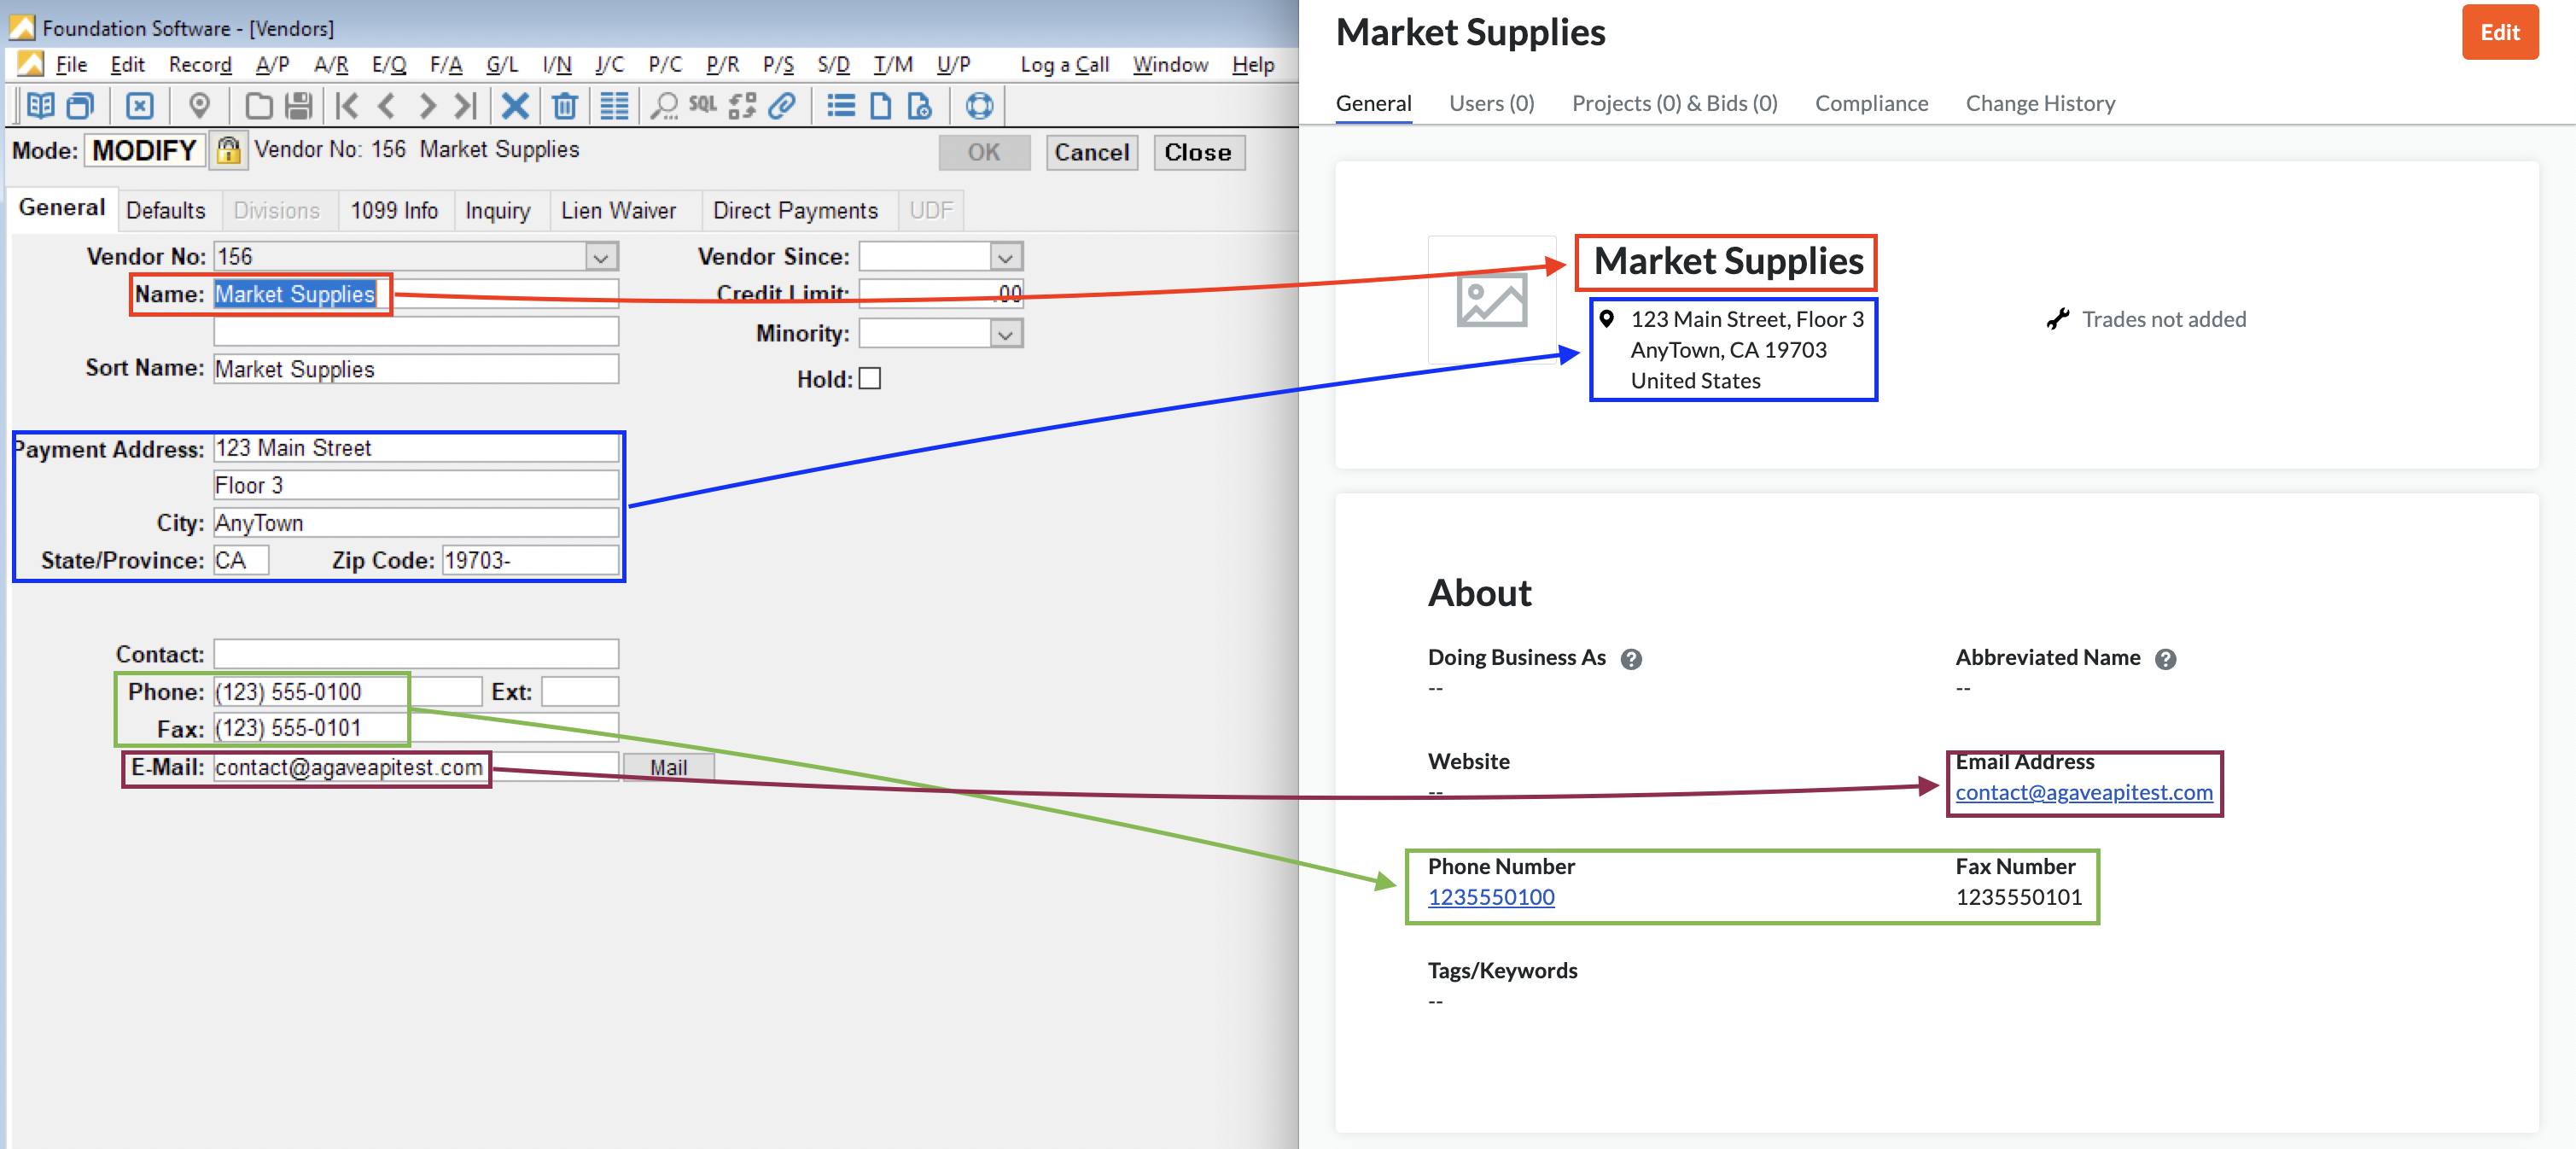Click the Sort Name input field

(416, 369)
